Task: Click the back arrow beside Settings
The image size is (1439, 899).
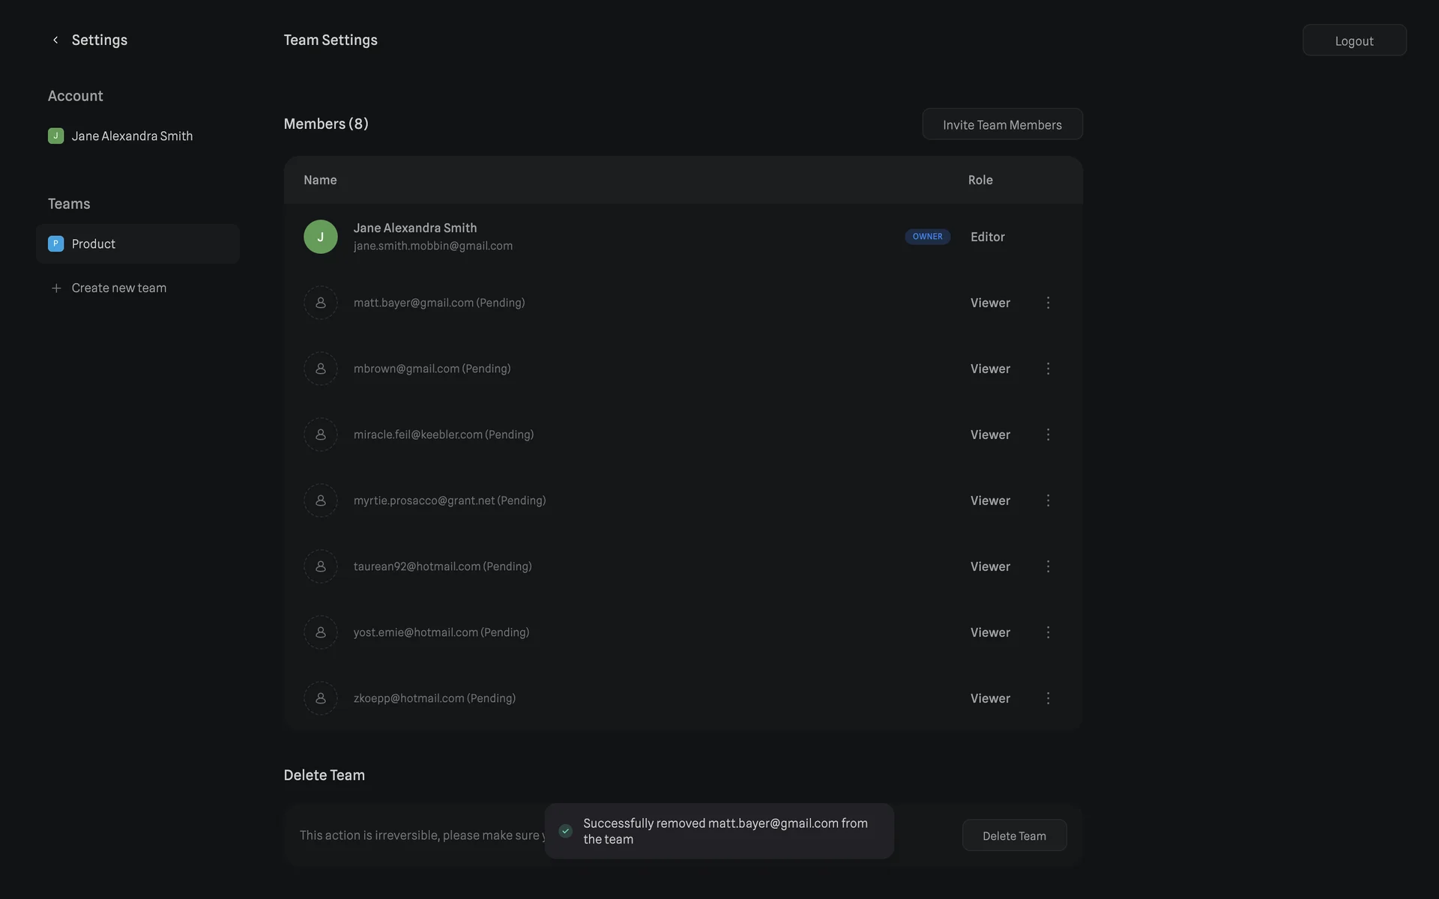Action: click(55, 40)
